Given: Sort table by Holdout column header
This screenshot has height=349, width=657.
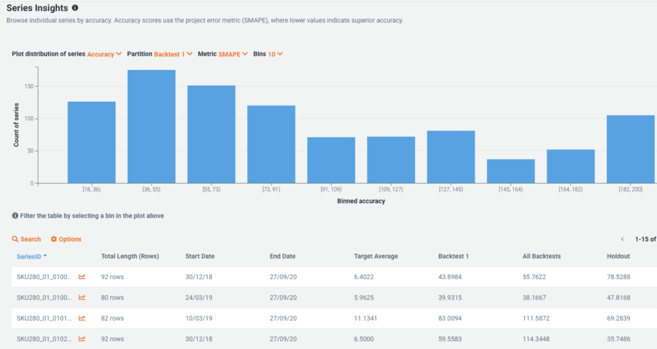Looking at the screenshot, I should pyautogui.click(x=618, y=256).
